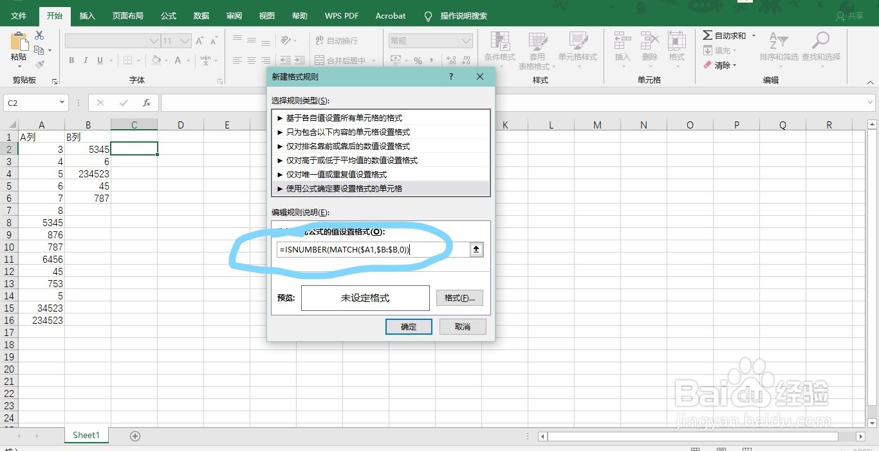879x451 pixels.
Task: Open the 条件格式 conditional formatting icon
Action: click(500, 48)
